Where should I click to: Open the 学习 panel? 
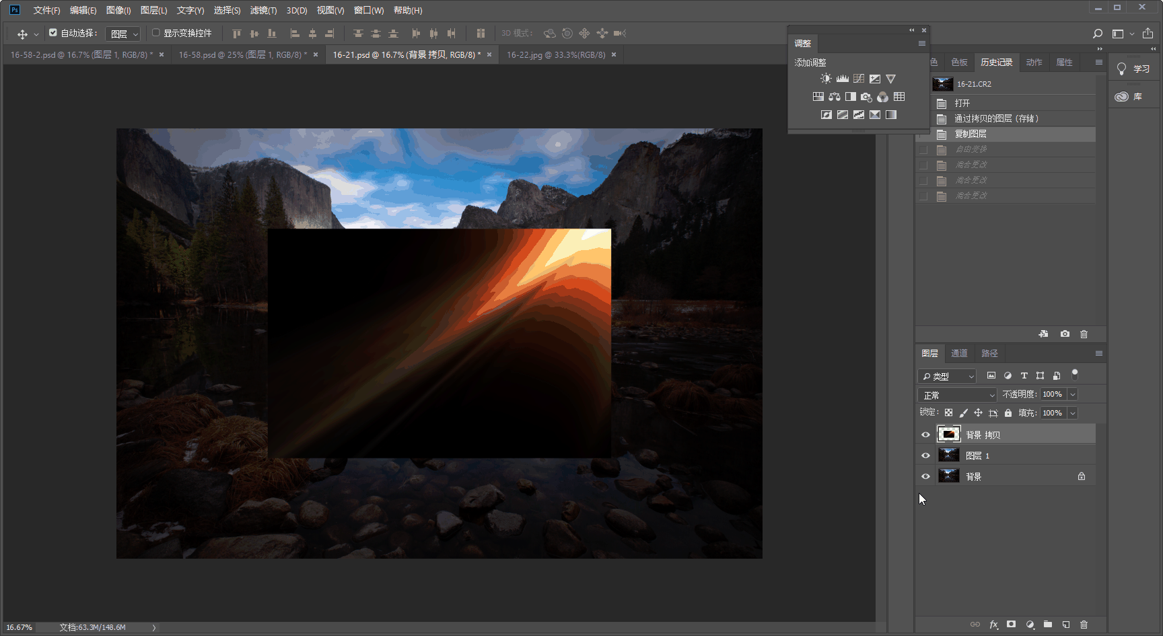click(x=1133, y=69)
